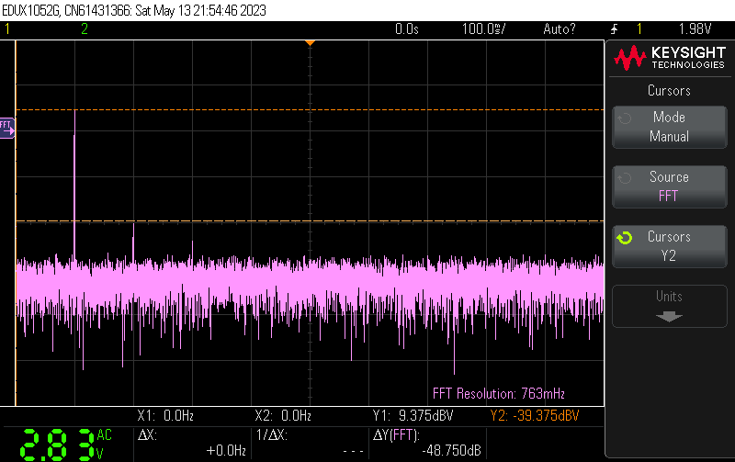Click the X2: 0.0Hz cursor readout
Screen dimensions: 735x462
(283, 415)
